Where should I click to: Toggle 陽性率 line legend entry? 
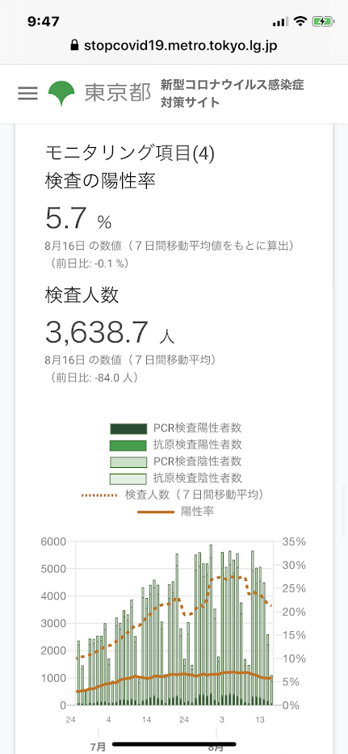coord(175,512)
